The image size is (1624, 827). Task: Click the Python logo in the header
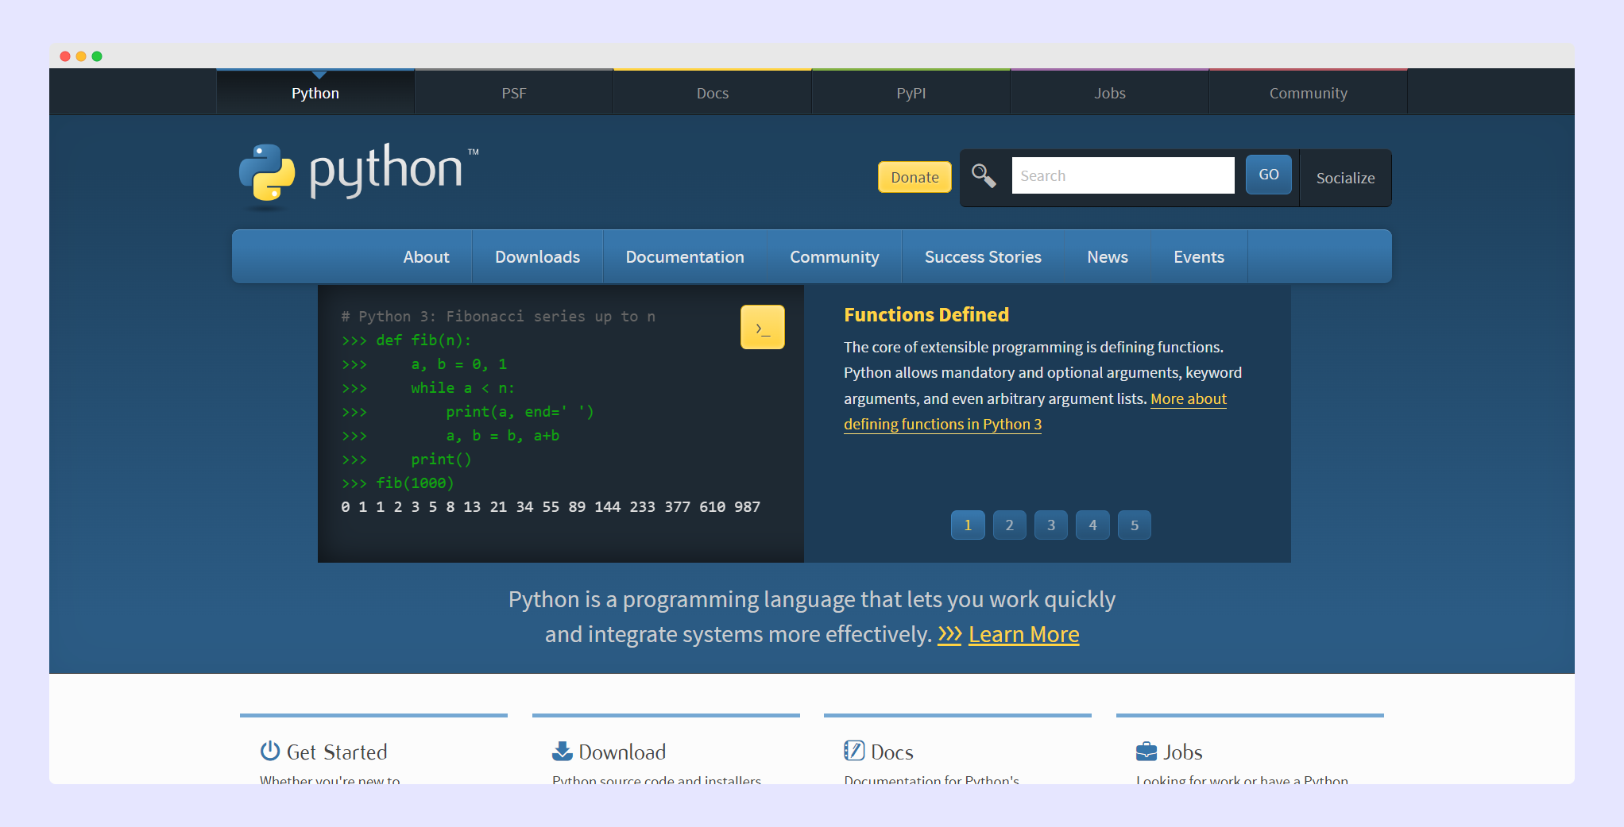[x=358, y=173]
